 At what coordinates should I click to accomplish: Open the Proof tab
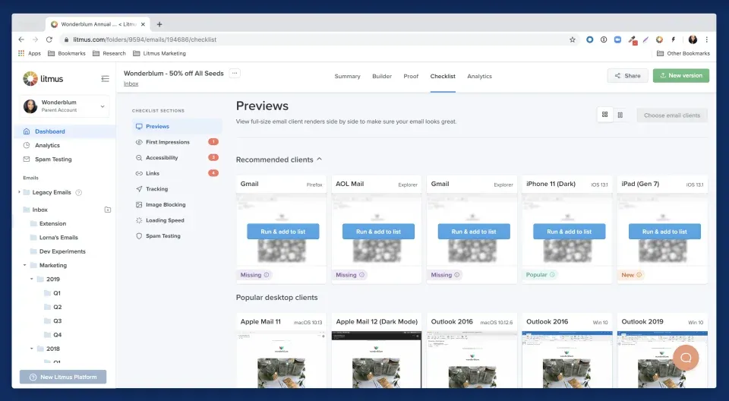point(411,76)
